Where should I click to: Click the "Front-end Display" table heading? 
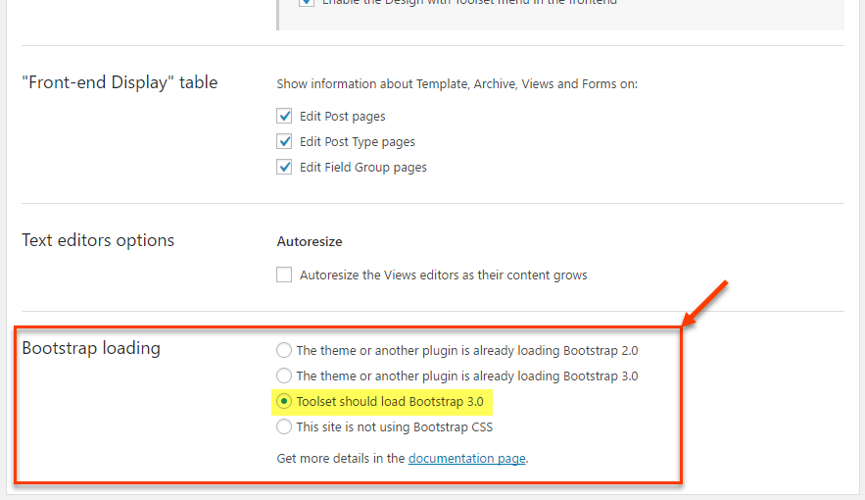[x=120, y=82]
